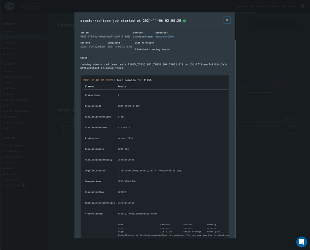310x250 pixels.
Task: Click the DEVELOP section wrench icon
Action: click(16, 64)
